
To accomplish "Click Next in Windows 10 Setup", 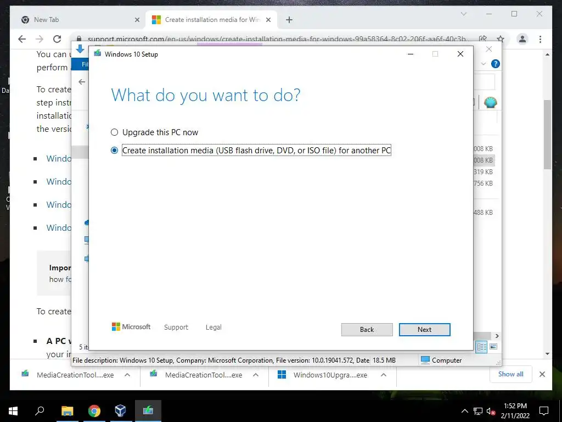I will (424, 330).
